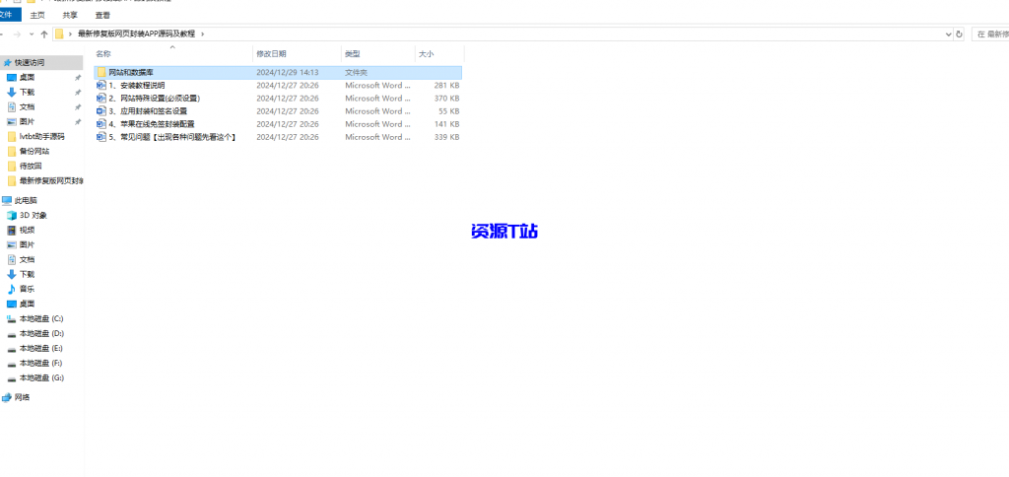
Task: Switch to the 查看 ribbon tab
Action: coord(102,15)
